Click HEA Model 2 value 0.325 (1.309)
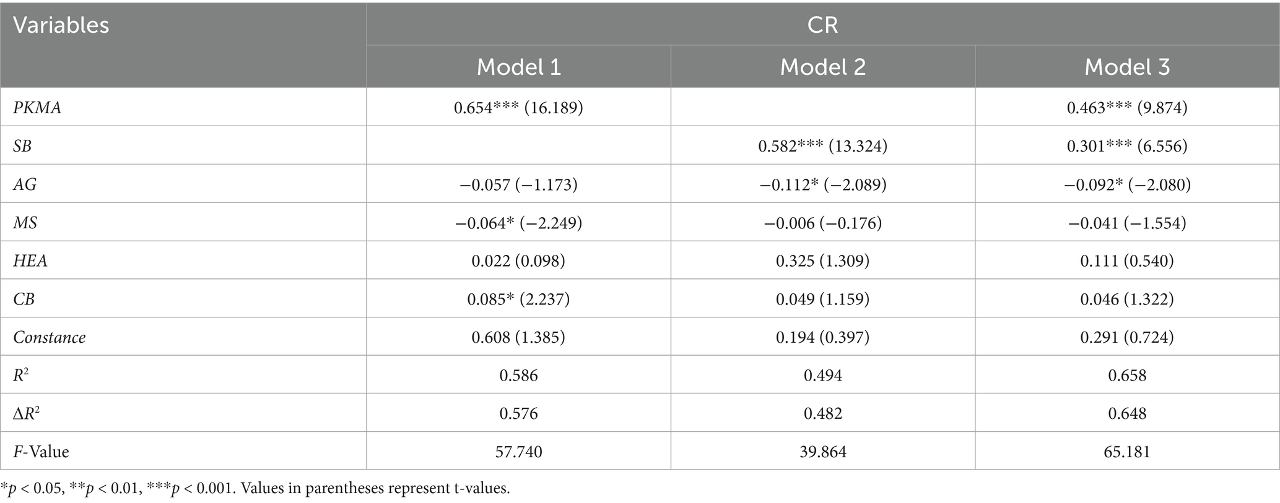 822,261
